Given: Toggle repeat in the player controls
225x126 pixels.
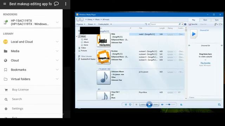Looking at the screenshot, I should pos(130,105).
